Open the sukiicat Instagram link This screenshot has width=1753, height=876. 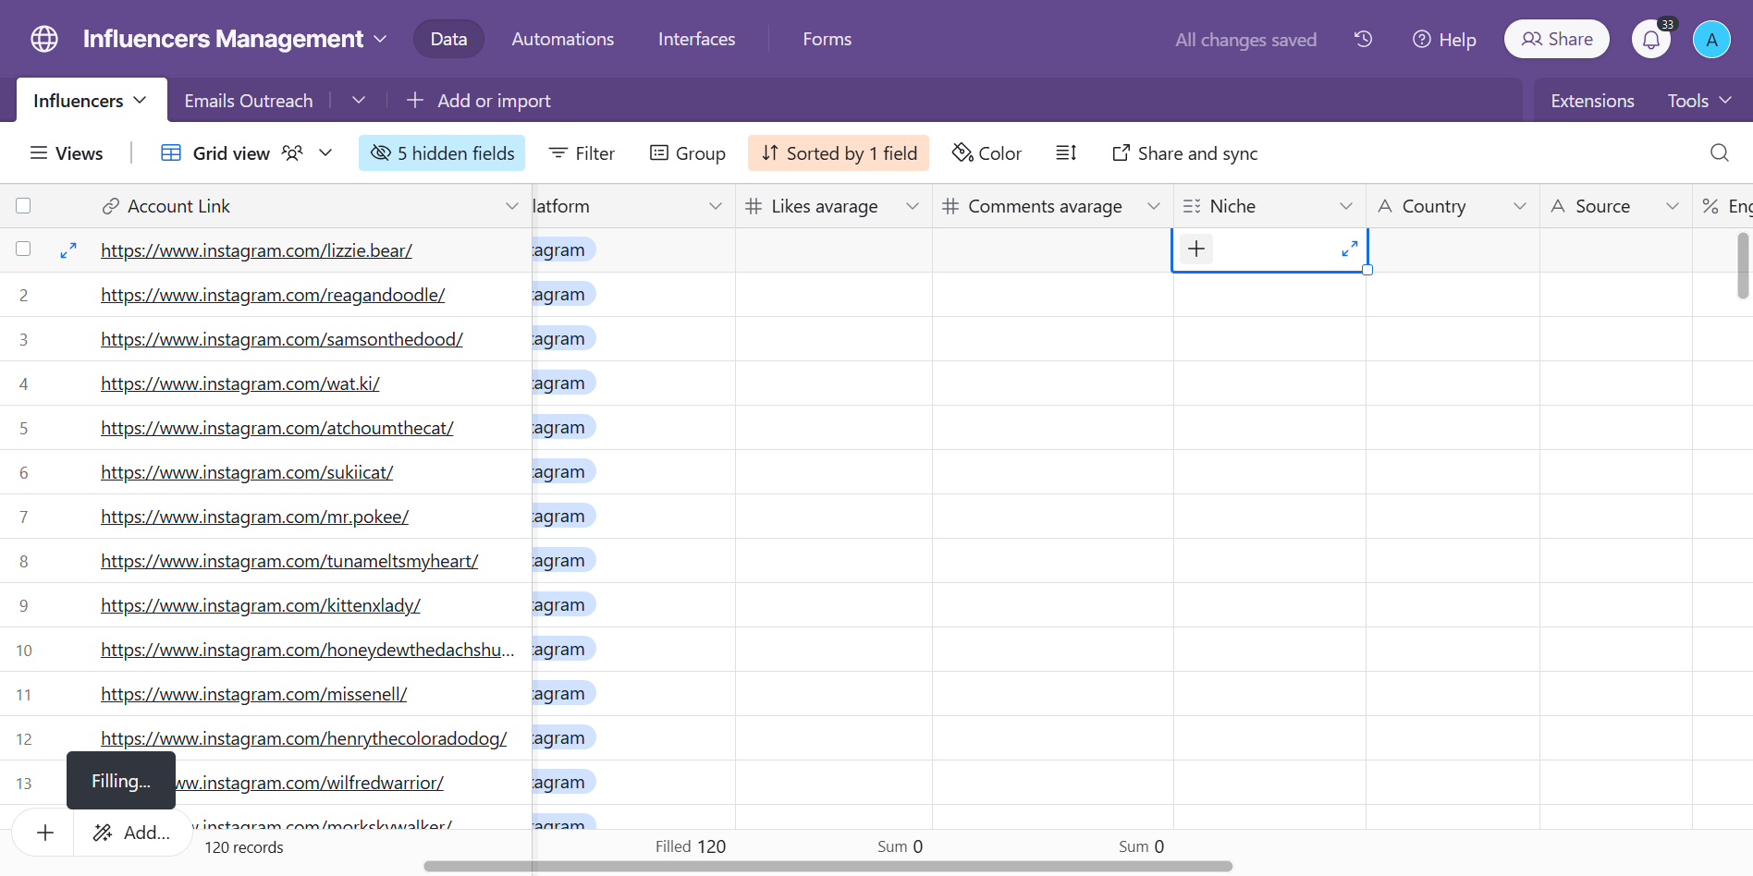pyautogui.click(x=247, y=472)
